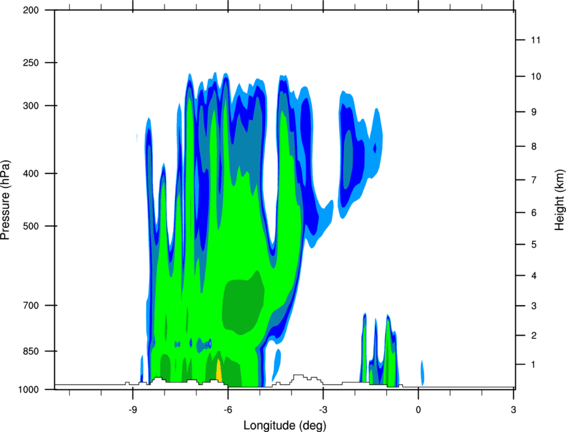This screenshot has height=432, width=566.
Task: Pick the 5 km height label
Action: click(x=533, y=245)
